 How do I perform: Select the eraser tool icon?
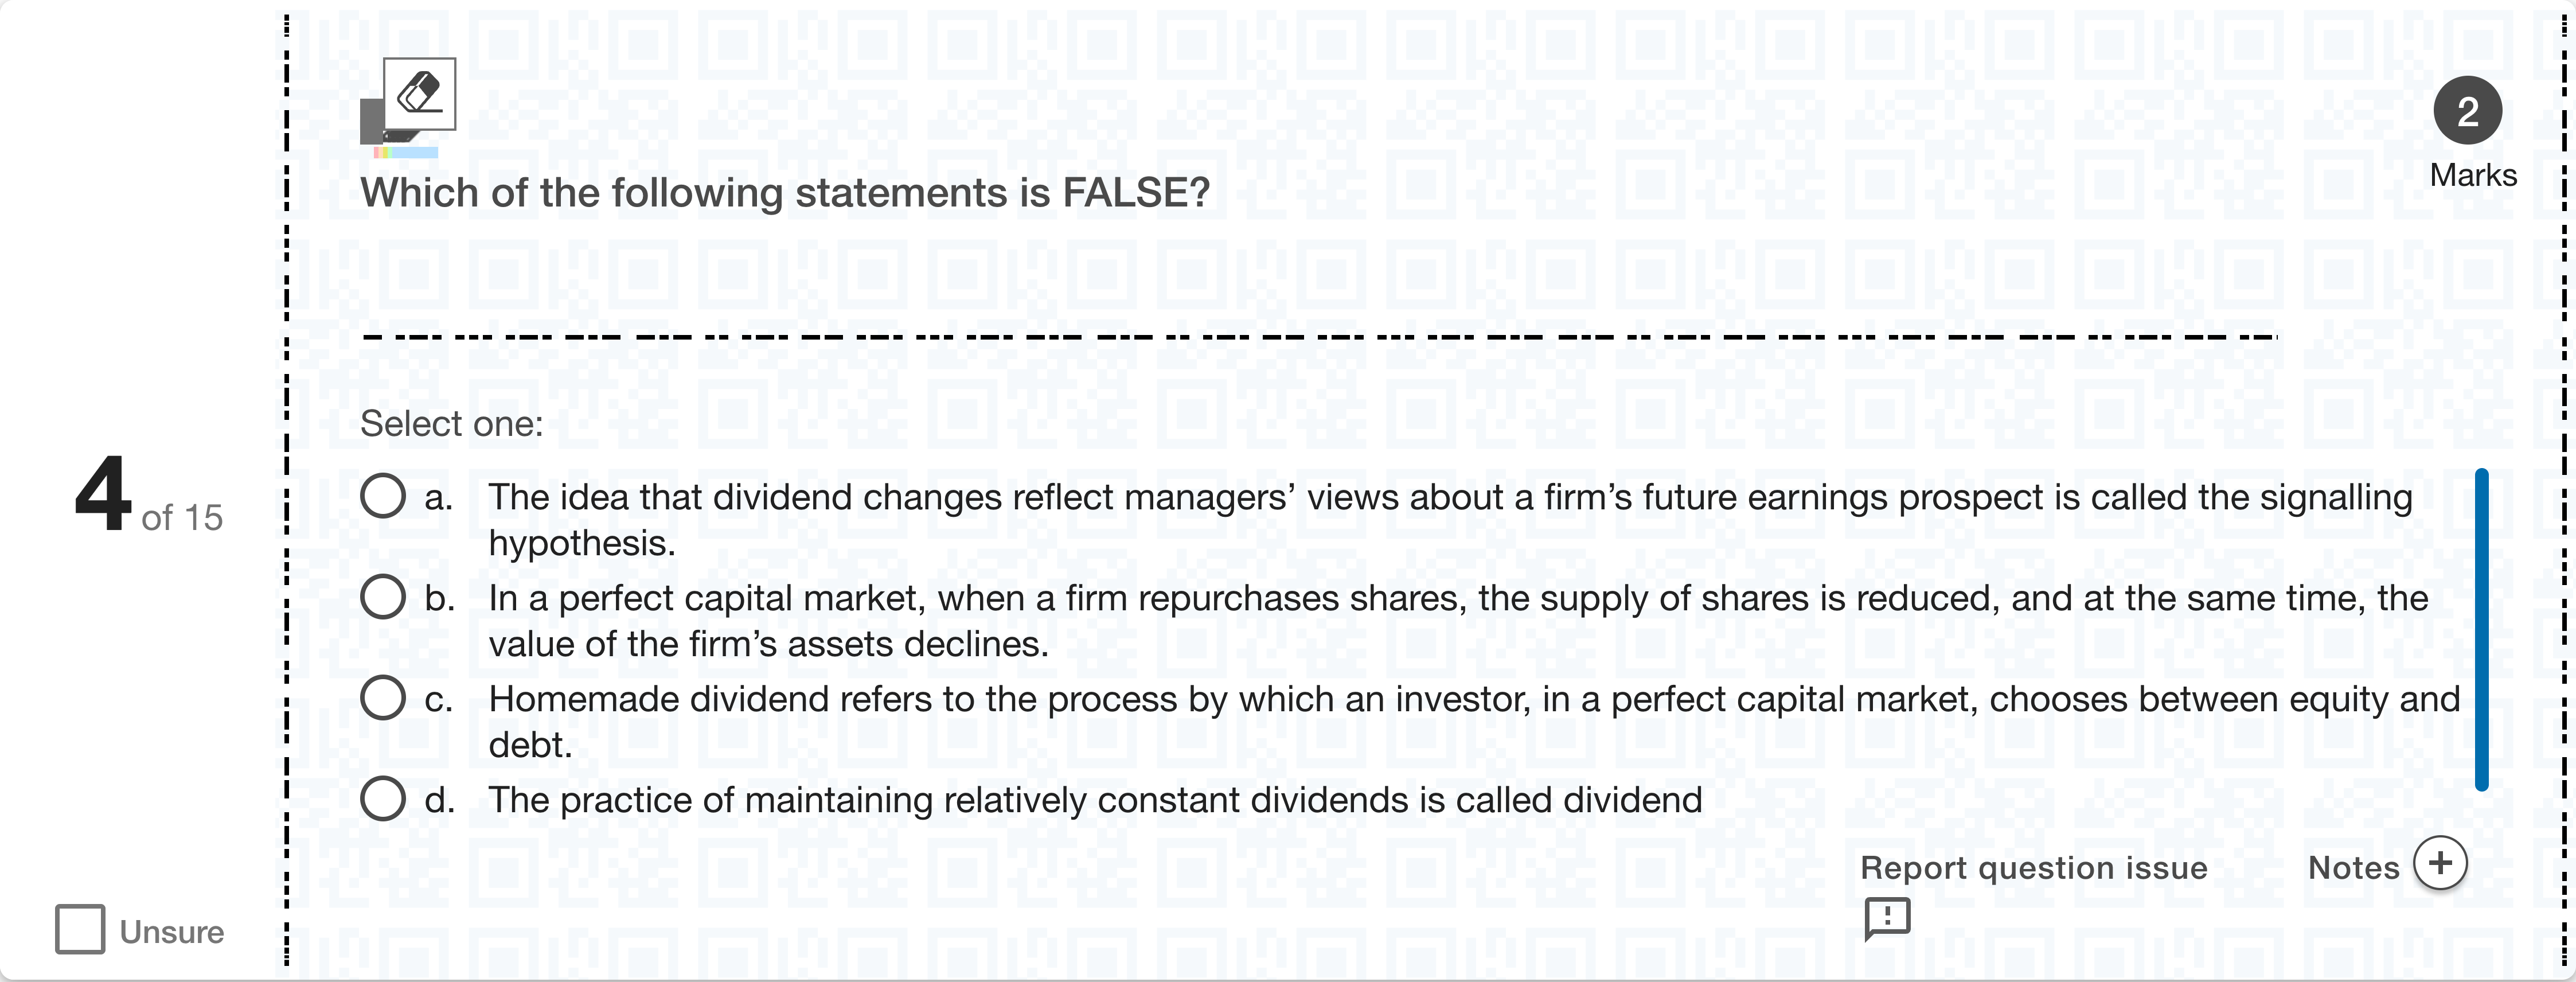pyautogui.click(x=419, y=94)
